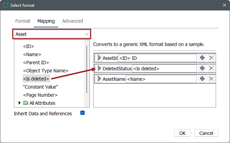230x143 pixels.
Task: Click the transform icon in the DeletedStatus row
Action: pyautogui.click(x=202, y=68)
